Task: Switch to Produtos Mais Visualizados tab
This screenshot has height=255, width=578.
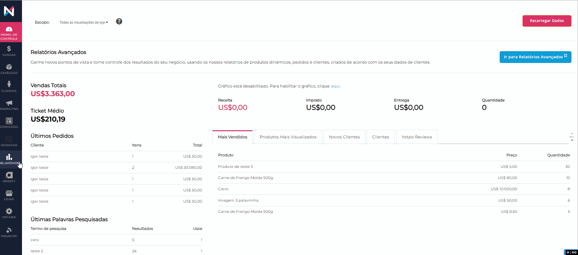Action: (x=288, y=137)
